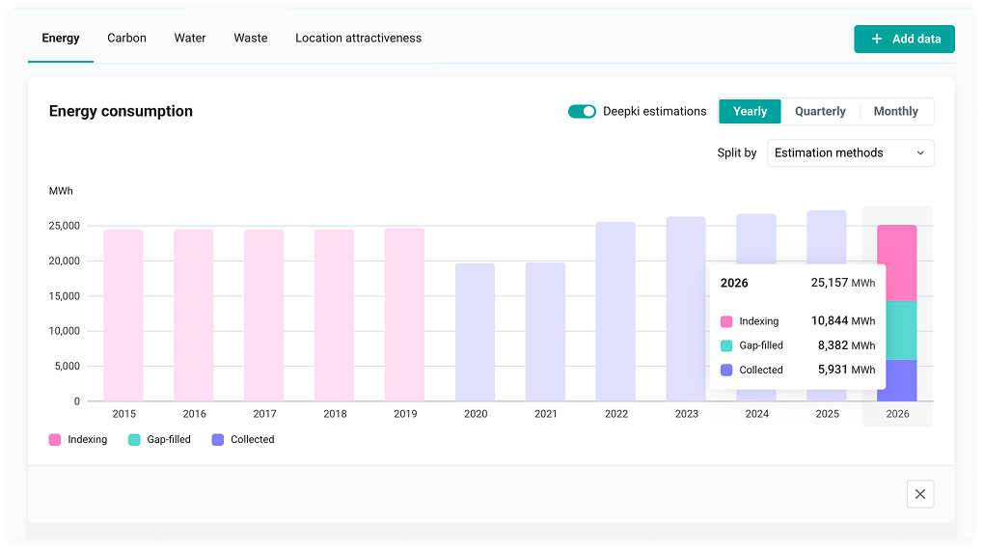
Task: Click the Collected legend label below the chart
Action: tap(253, 439)
